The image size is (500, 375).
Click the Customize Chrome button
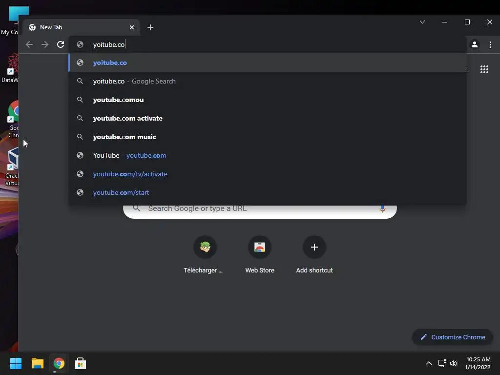click(453, 337)
